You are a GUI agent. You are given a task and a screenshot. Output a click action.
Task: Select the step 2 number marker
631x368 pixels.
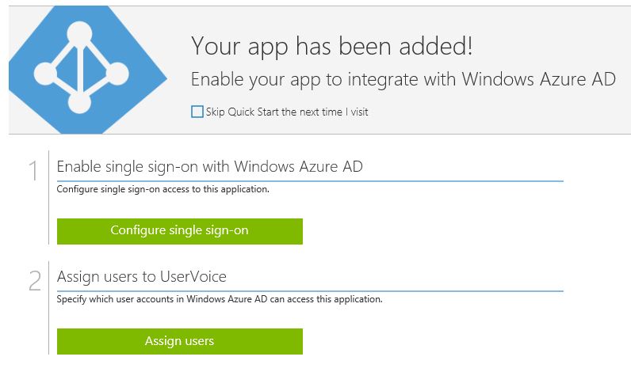coord(35,280)
